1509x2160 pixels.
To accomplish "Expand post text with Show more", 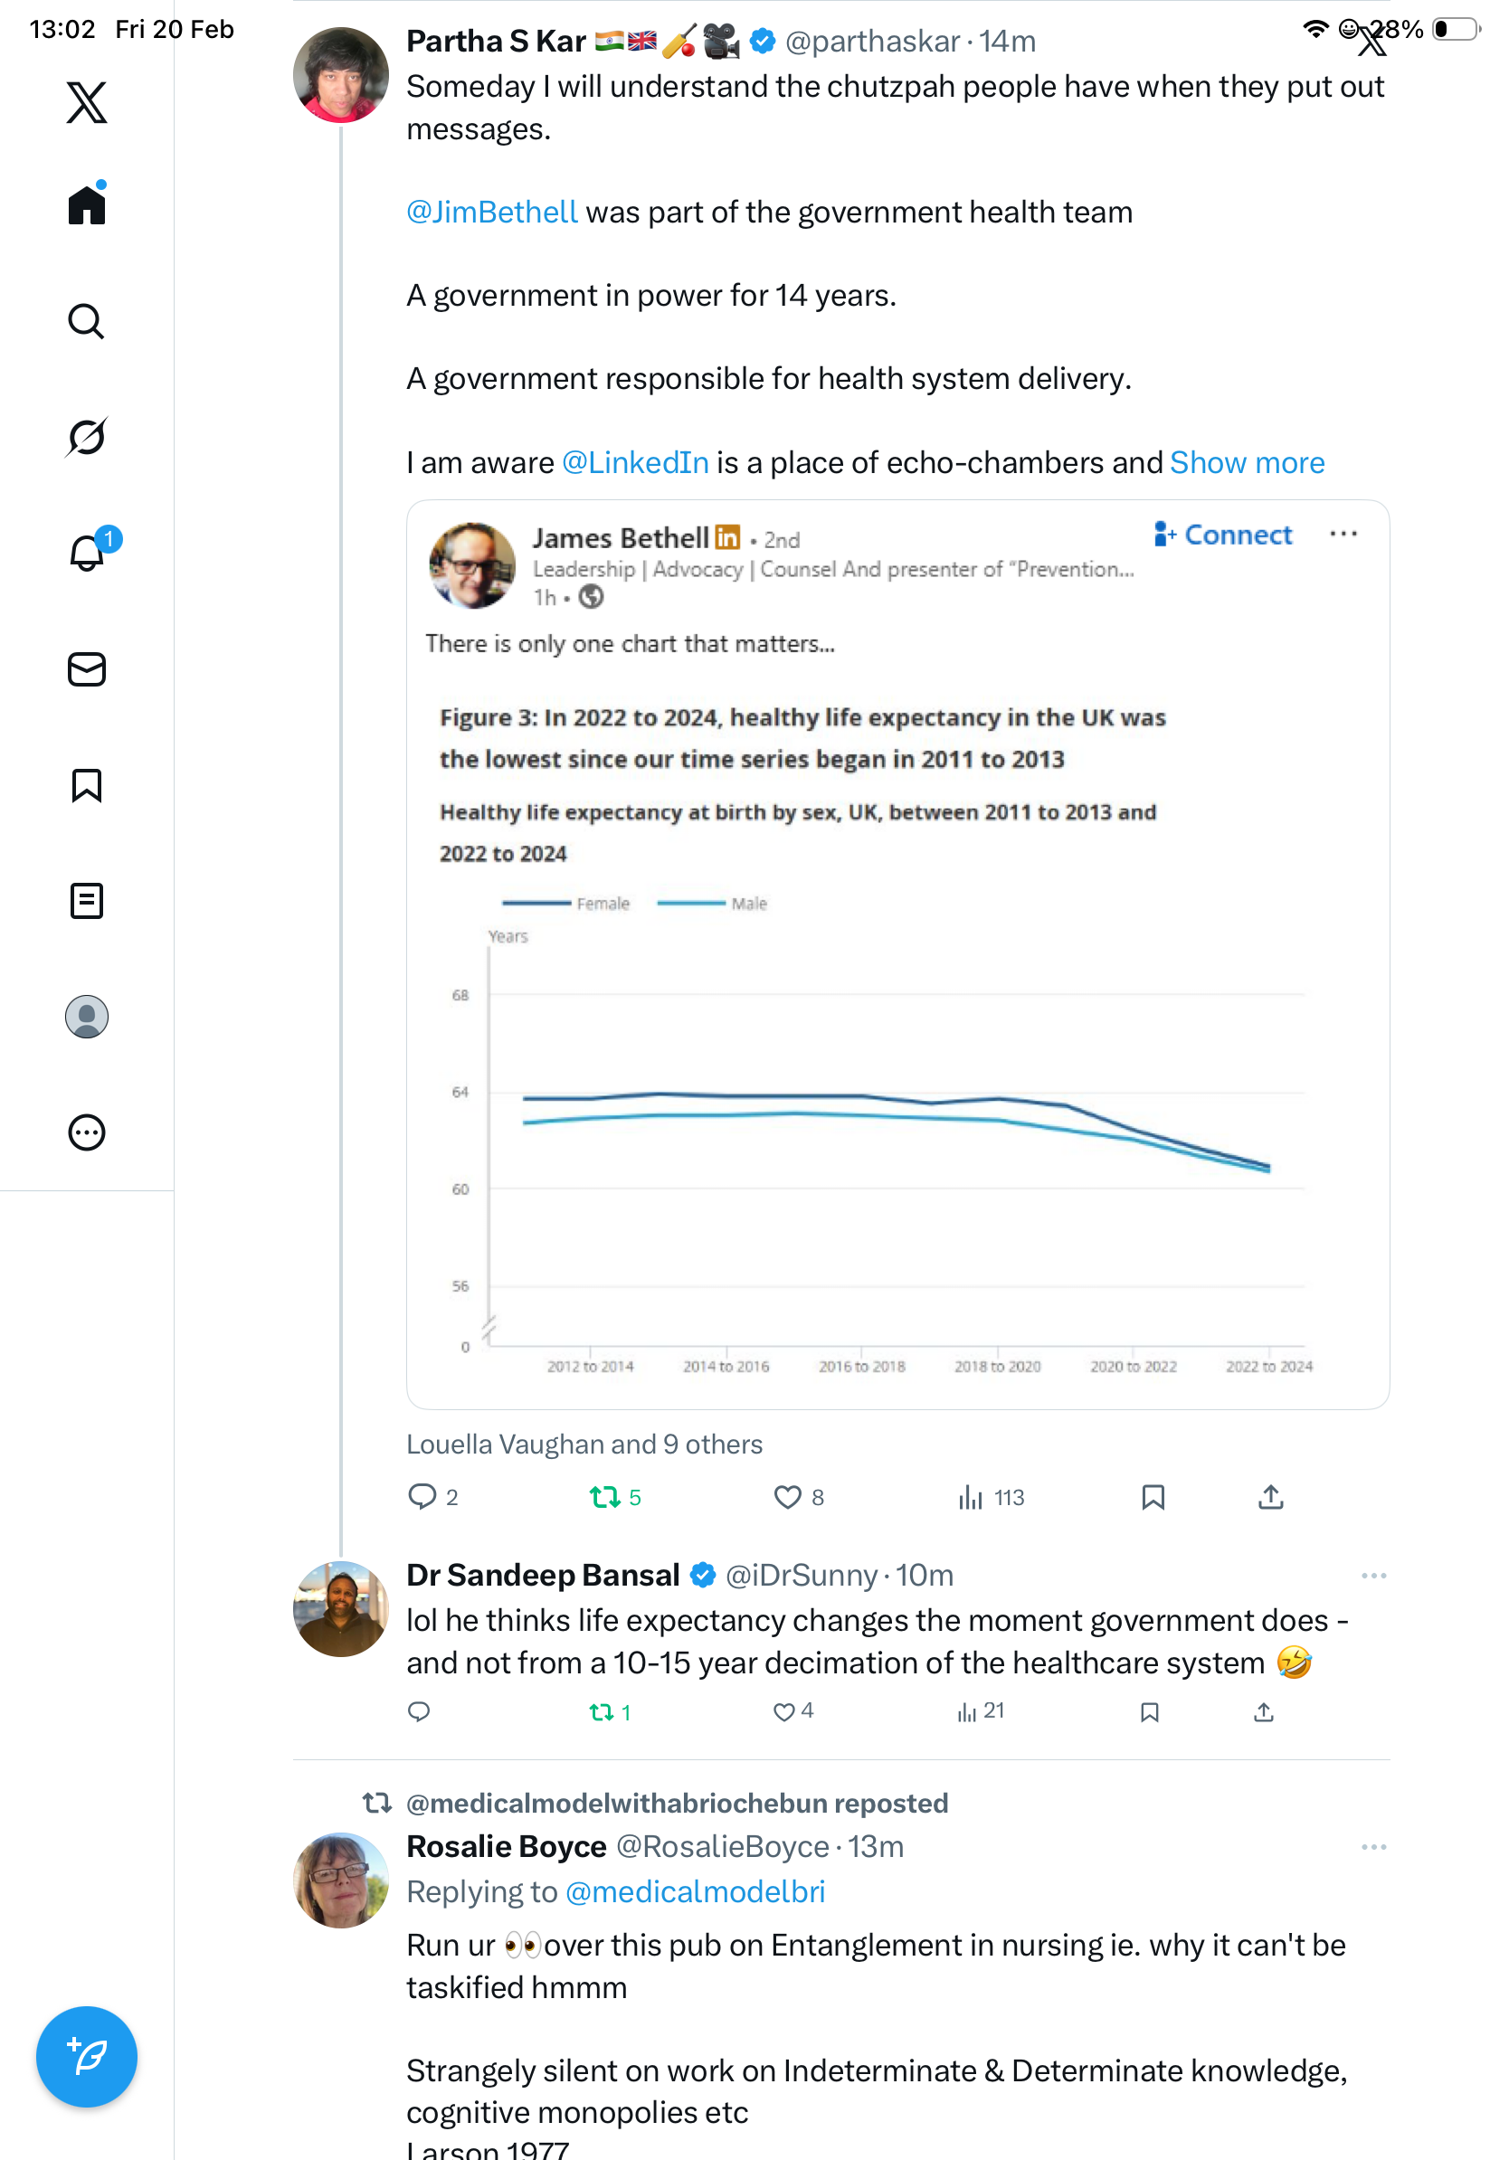I will point(1247,463).
